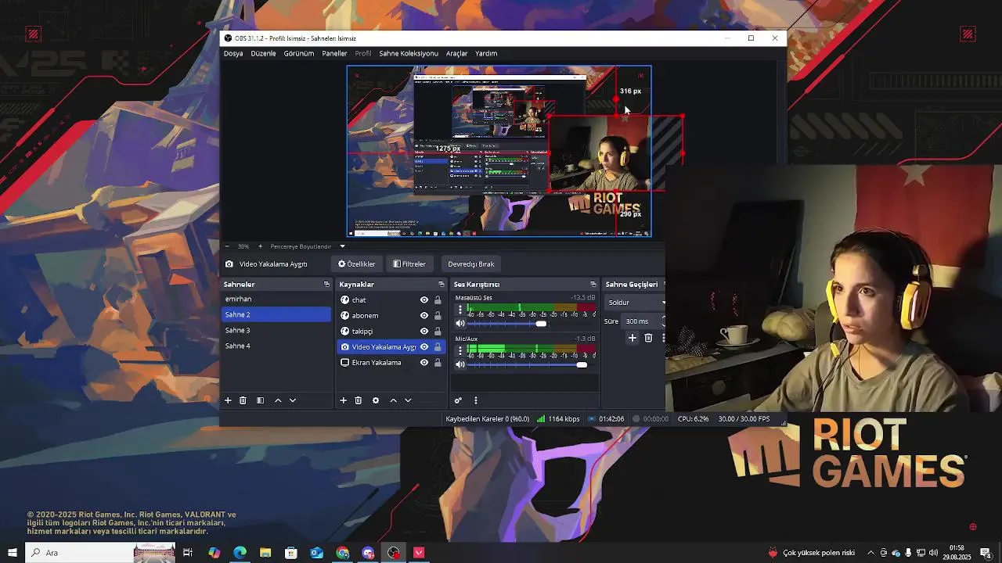Delete the selected scene with trash icon
Viewport: 1002px width, 563px height.
coord(243,400)
